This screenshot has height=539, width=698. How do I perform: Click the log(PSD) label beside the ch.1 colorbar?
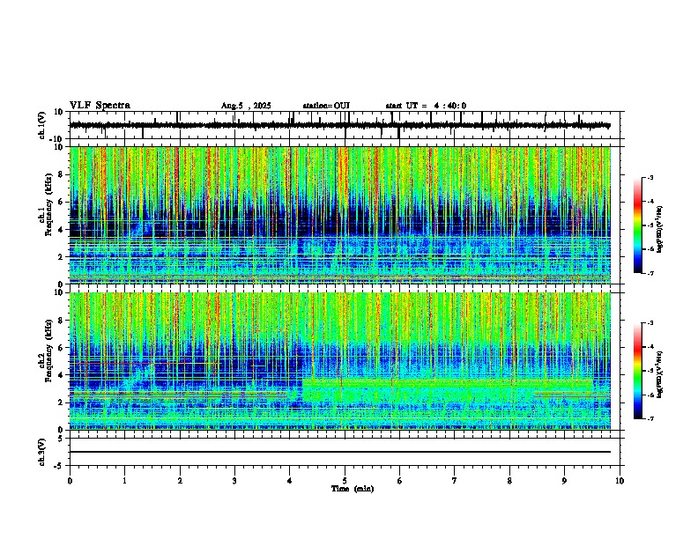click(x=660, y=229)
